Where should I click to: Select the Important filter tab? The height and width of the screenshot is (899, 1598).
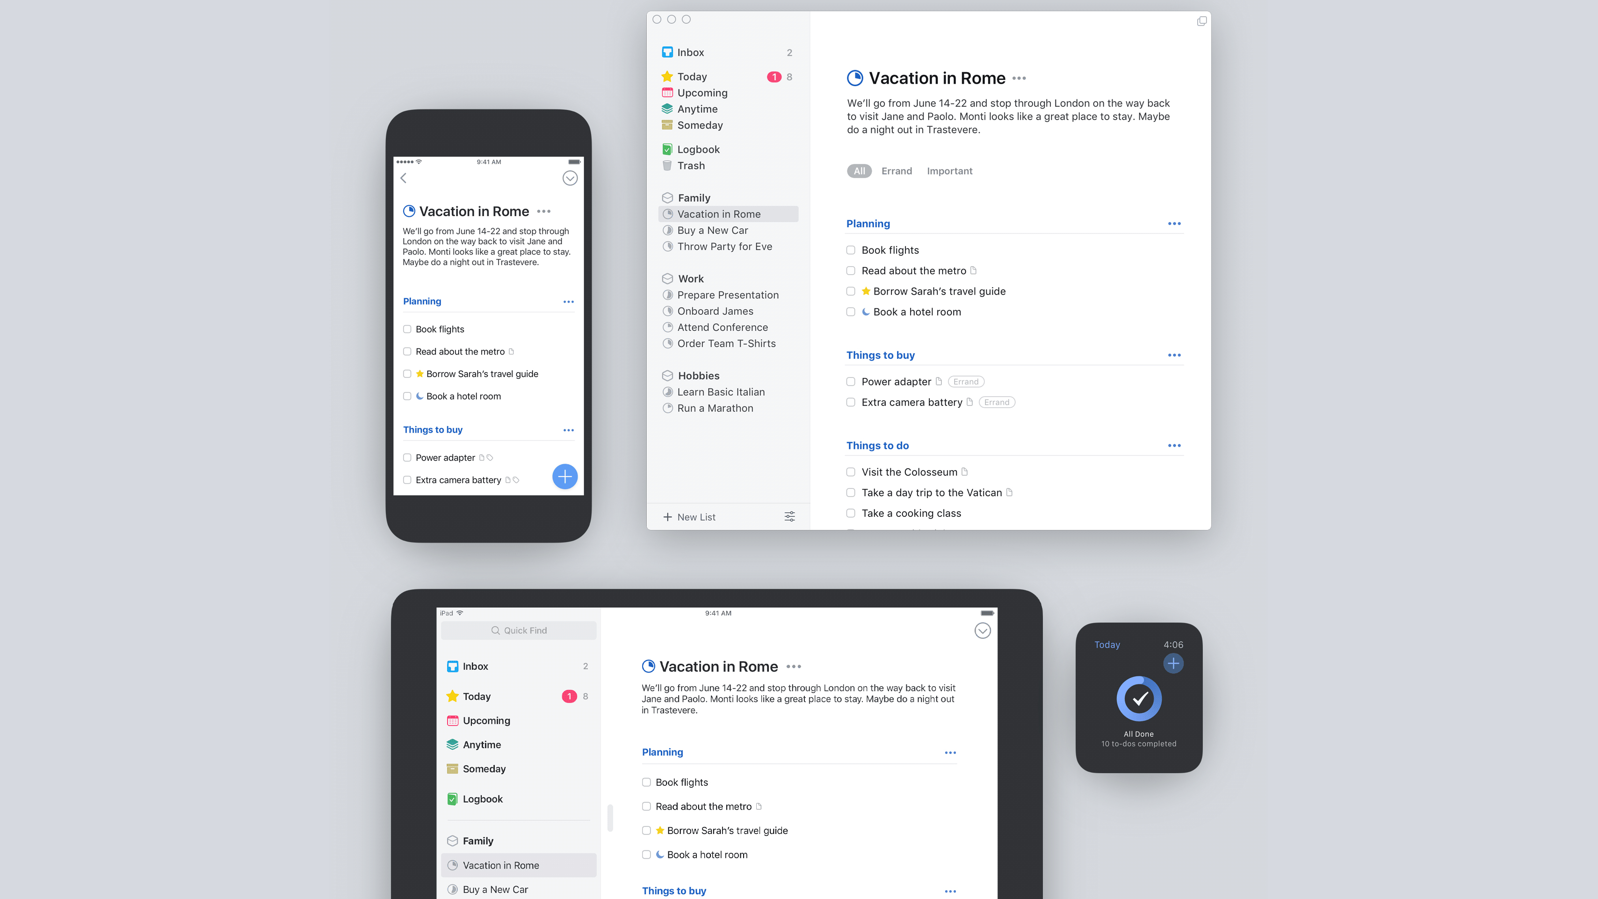[x=949, y=170]
